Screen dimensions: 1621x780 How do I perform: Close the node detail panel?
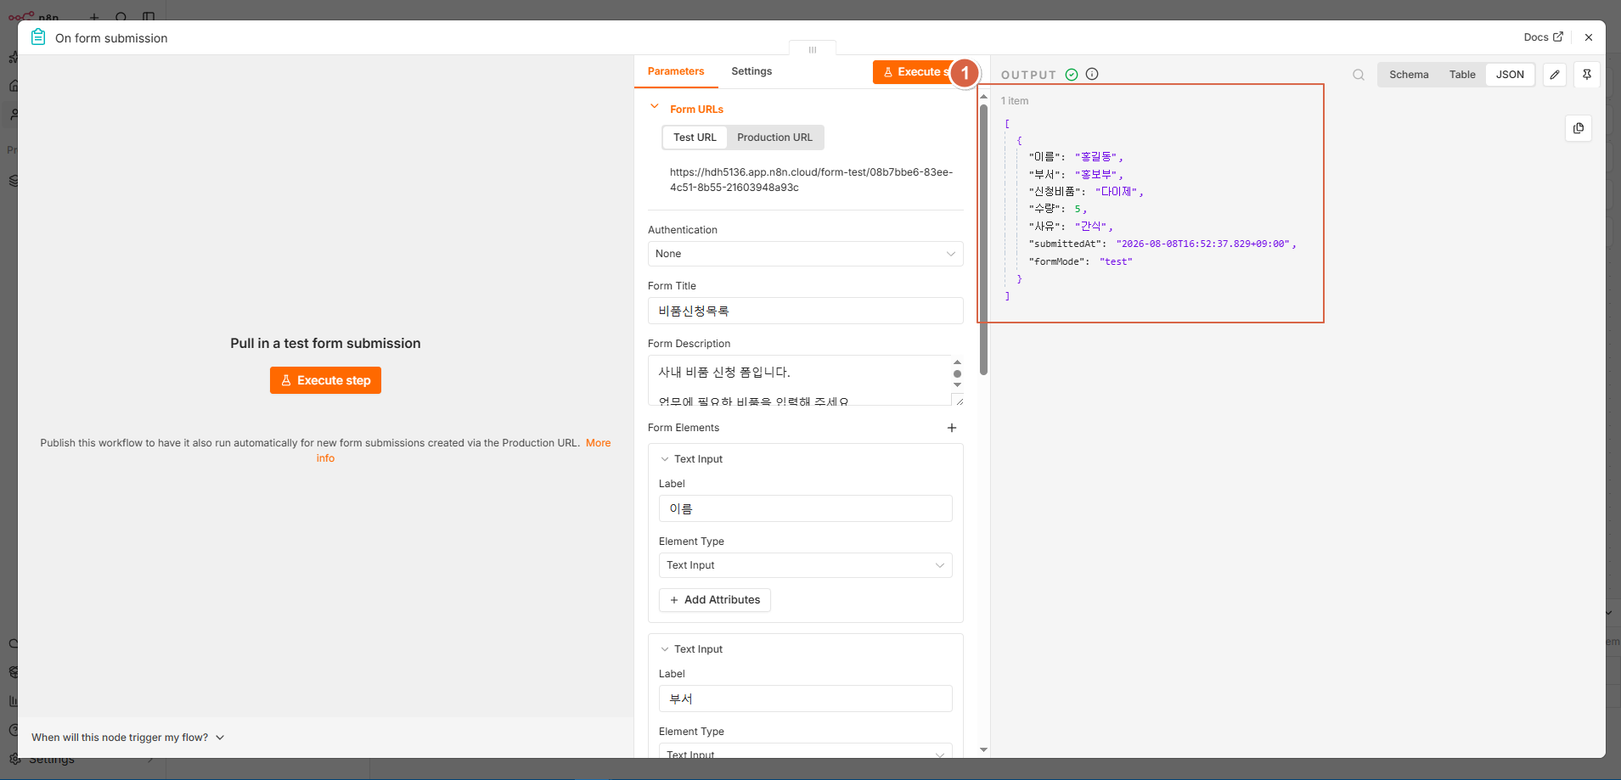click(1589, 37)
